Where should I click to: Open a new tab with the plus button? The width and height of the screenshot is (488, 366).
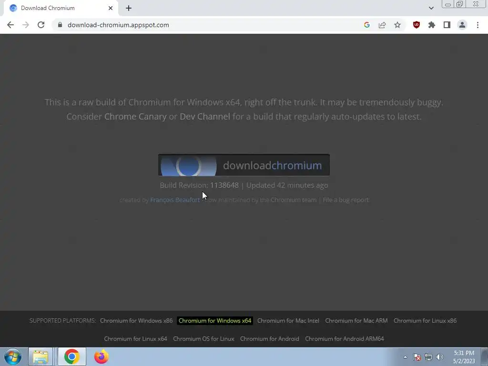129,8
